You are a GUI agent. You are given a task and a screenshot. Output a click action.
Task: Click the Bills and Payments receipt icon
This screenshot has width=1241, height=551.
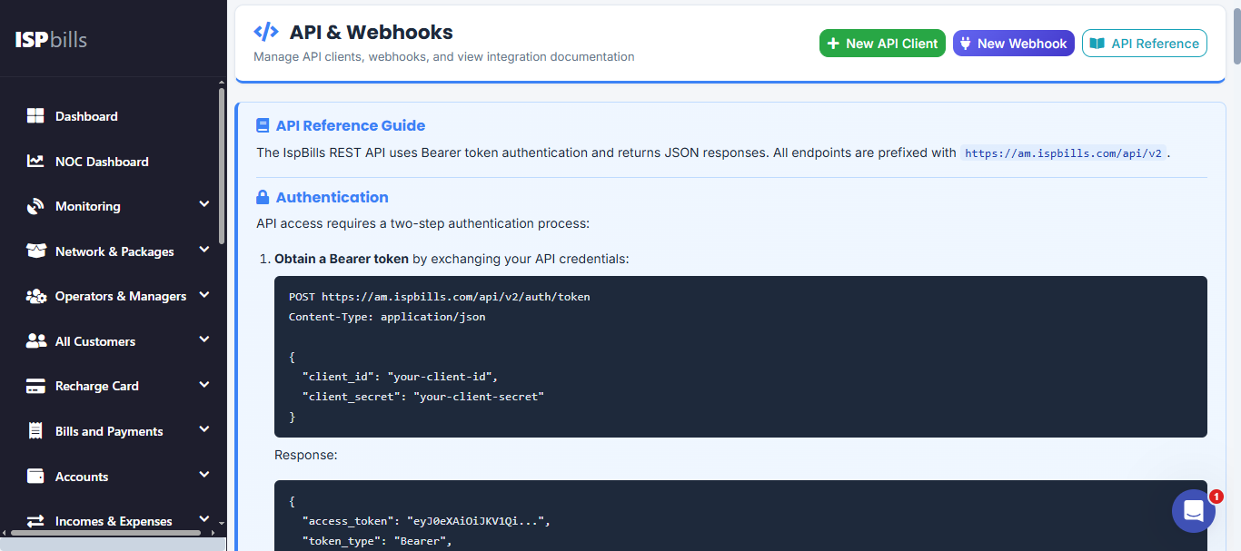[x=35, y=430]
